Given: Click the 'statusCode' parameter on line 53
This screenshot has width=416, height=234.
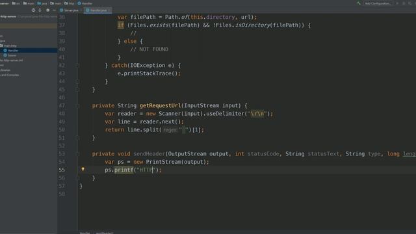Looking at the screenshot, I should coord(263,154).
